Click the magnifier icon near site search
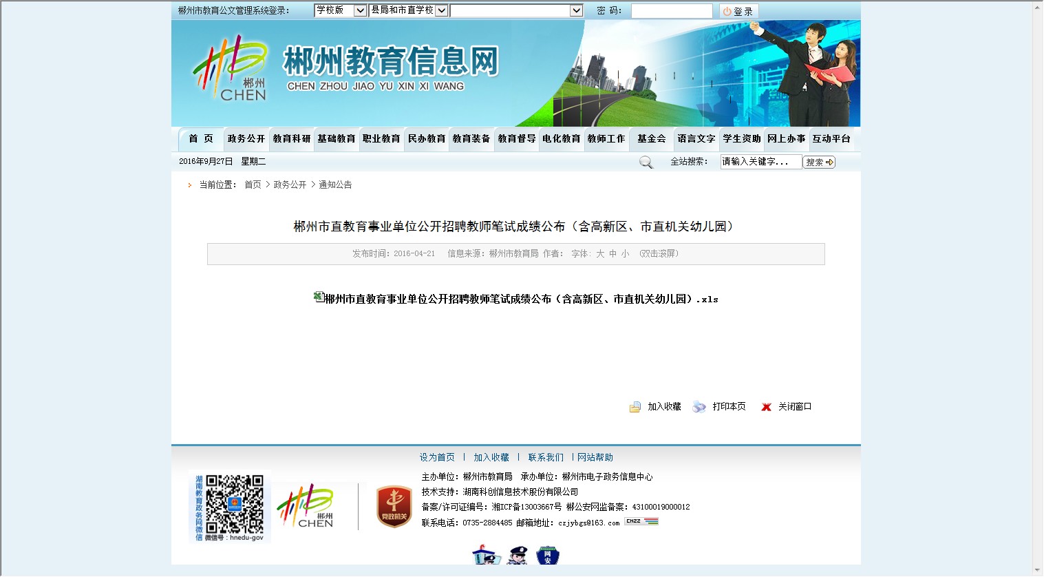Viewport: 1044px width, 577px height. (x=646, y=162)
